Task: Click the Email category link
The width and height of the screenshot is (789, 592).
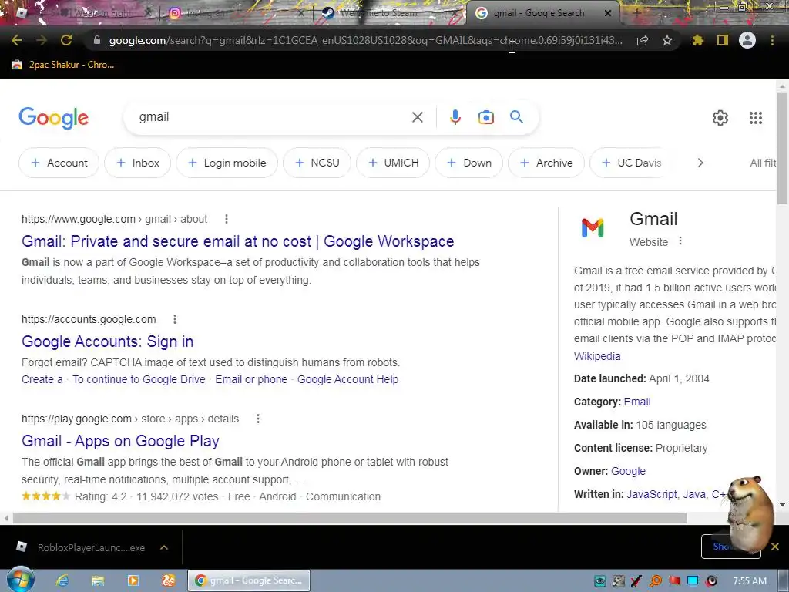Action: pyautogui.click(x=637, y=402)
